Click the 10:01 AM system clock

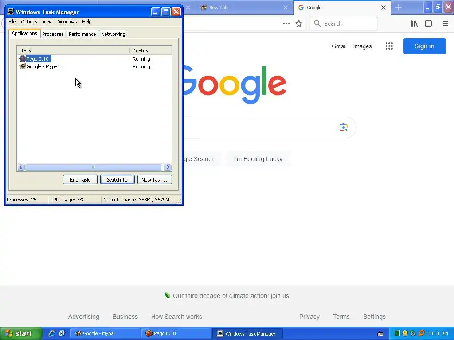point(438,333)
